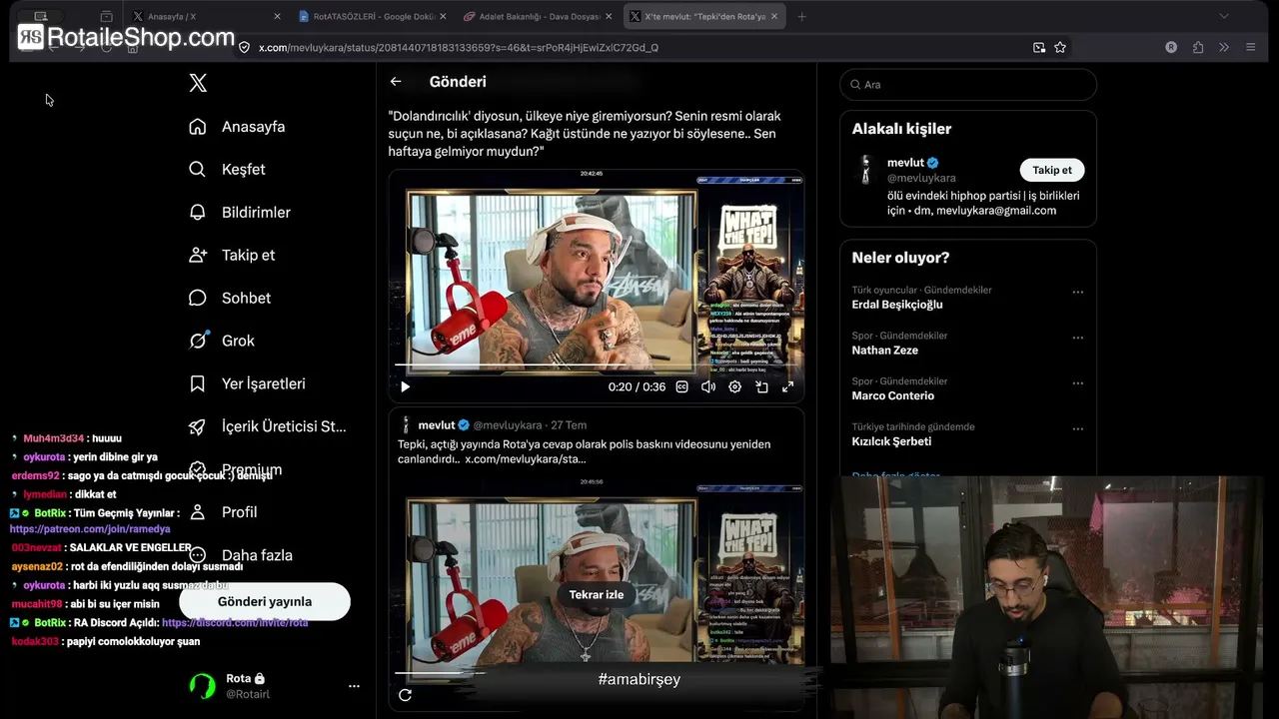Go to Anasayfa home icon
1279x719 pixels.
coord(198,127)
